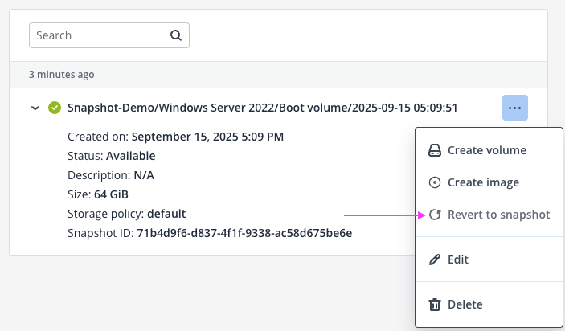Click the Create volume disk icon
Image resolution: width=565 pixels, height=331 pixels.
pyautogui.click(x=435, y=150)
